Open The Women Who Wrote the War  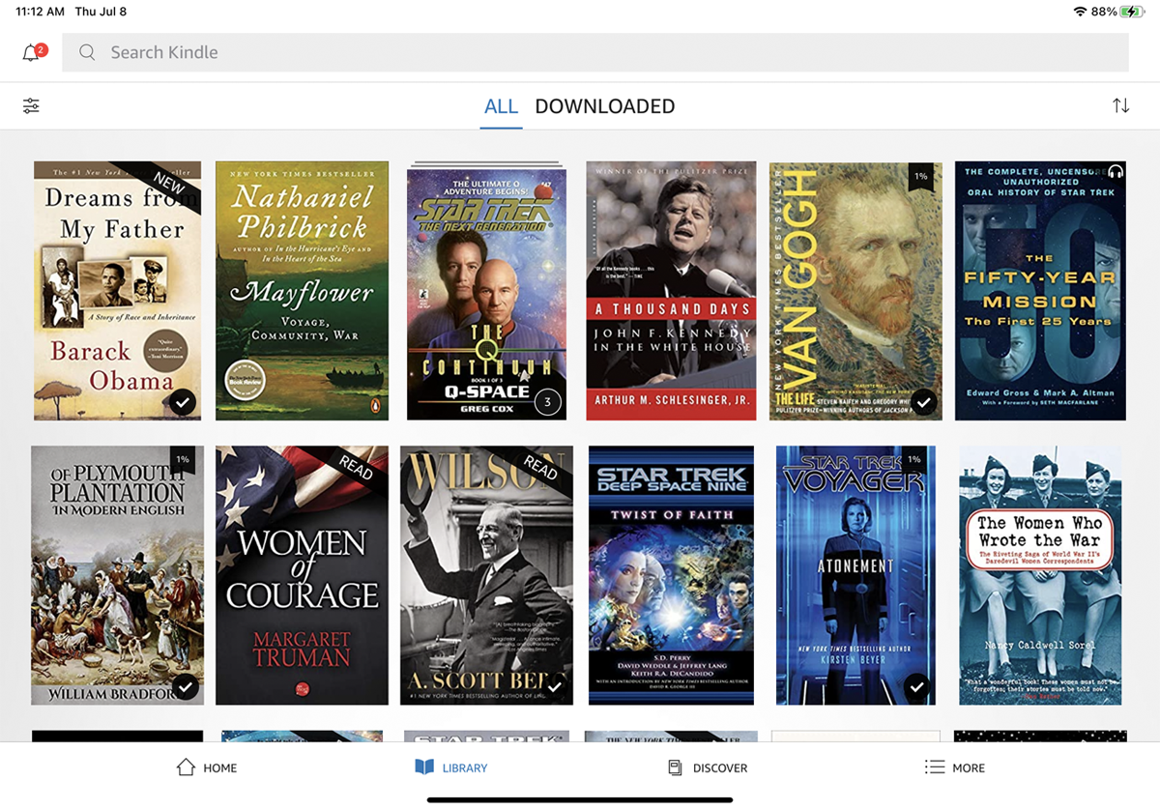[1040, 575]
